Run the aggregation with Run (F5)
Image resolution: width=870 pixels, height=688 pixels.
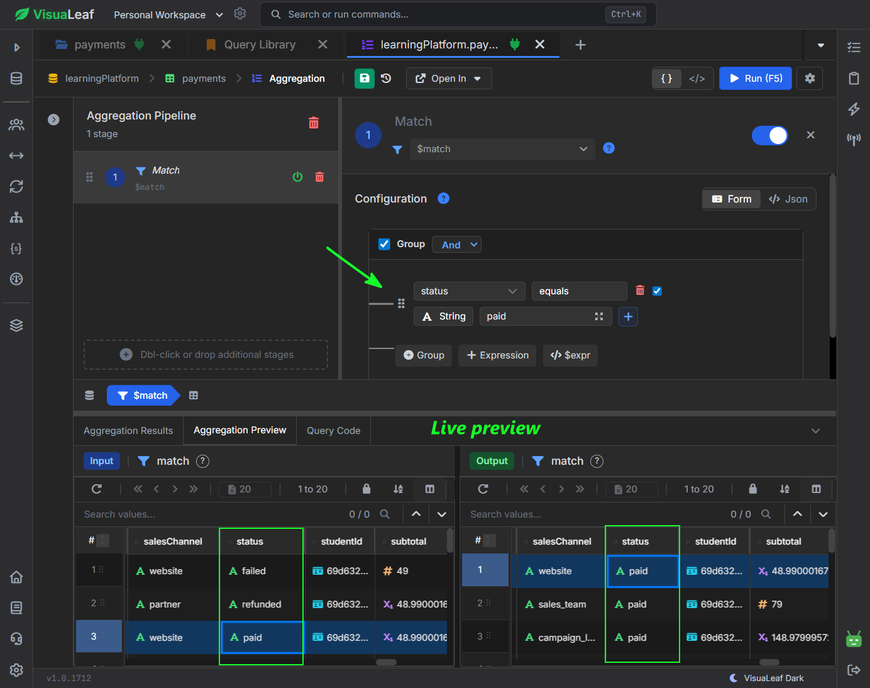coord(756,78)
